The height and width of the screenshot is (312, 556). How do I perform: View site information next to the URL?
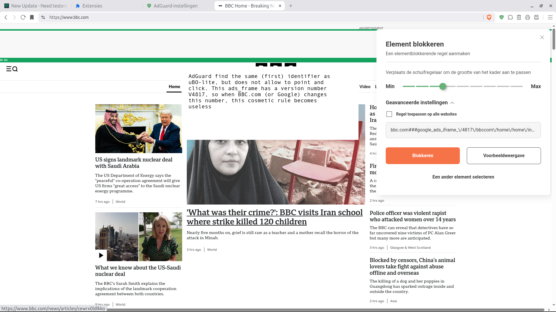click(x=43, y=17)
